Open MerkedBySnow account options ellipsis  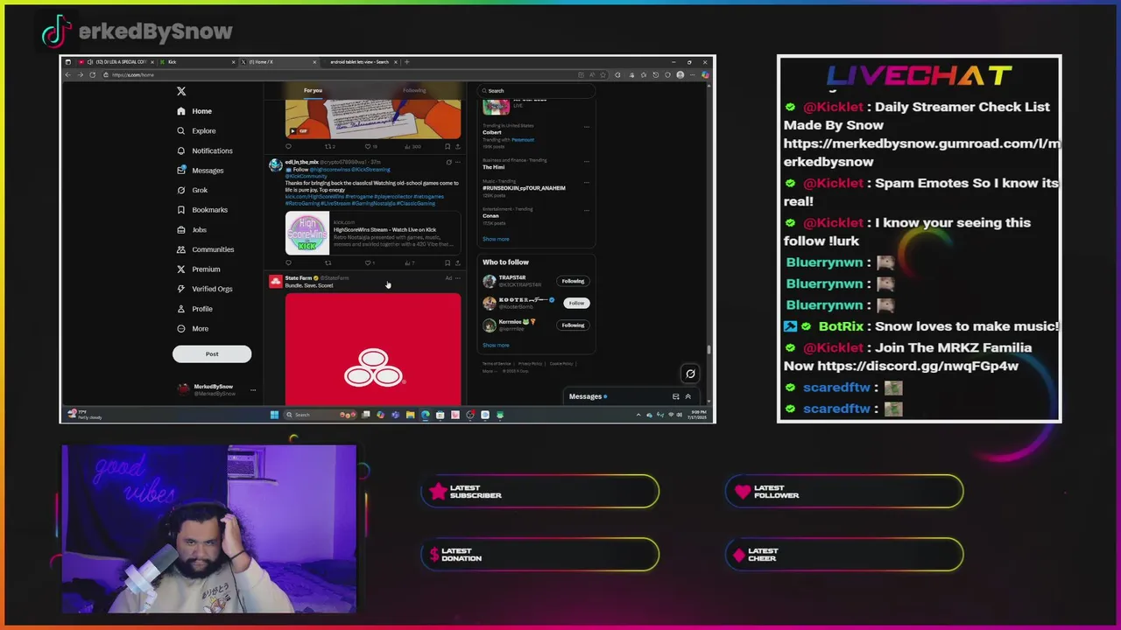pyautogui.click(x=253, y=390)
